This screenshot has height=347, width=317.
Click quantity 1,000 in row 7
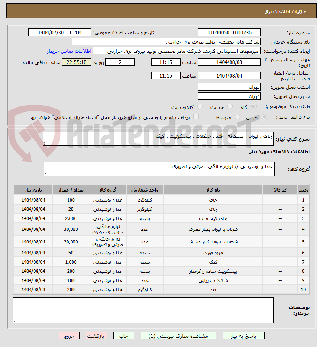coord(71,262)
